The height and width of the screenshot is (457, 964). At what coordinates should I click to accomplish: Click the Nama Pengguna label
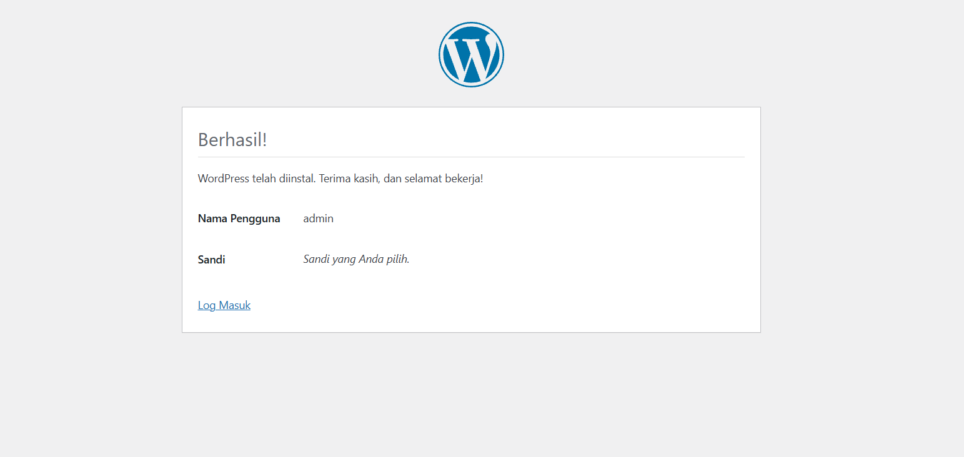[239, 219]
